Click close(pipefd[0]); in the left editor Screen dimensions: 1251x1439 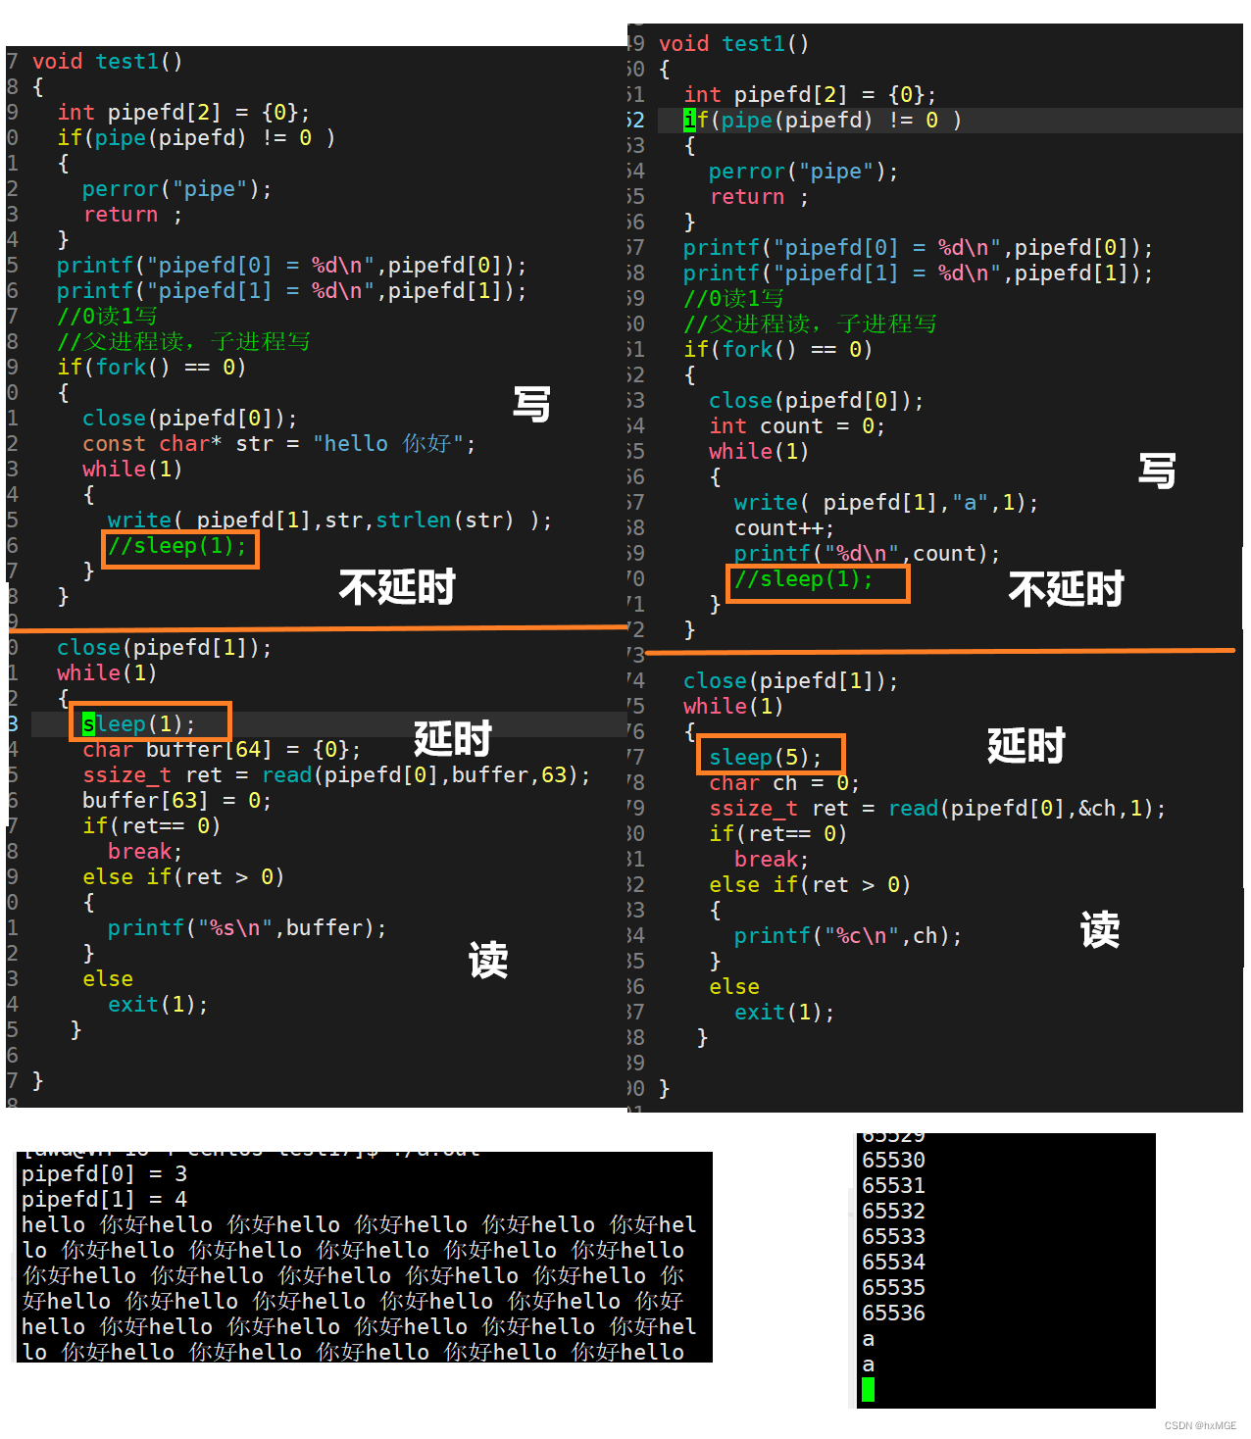(190, 419)
